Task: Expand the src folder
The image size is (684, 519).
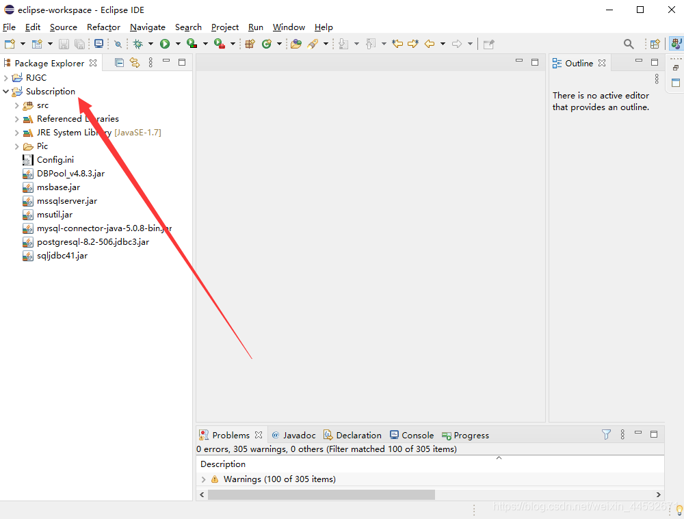Action: pyautogui.click(x=16, y=105)
